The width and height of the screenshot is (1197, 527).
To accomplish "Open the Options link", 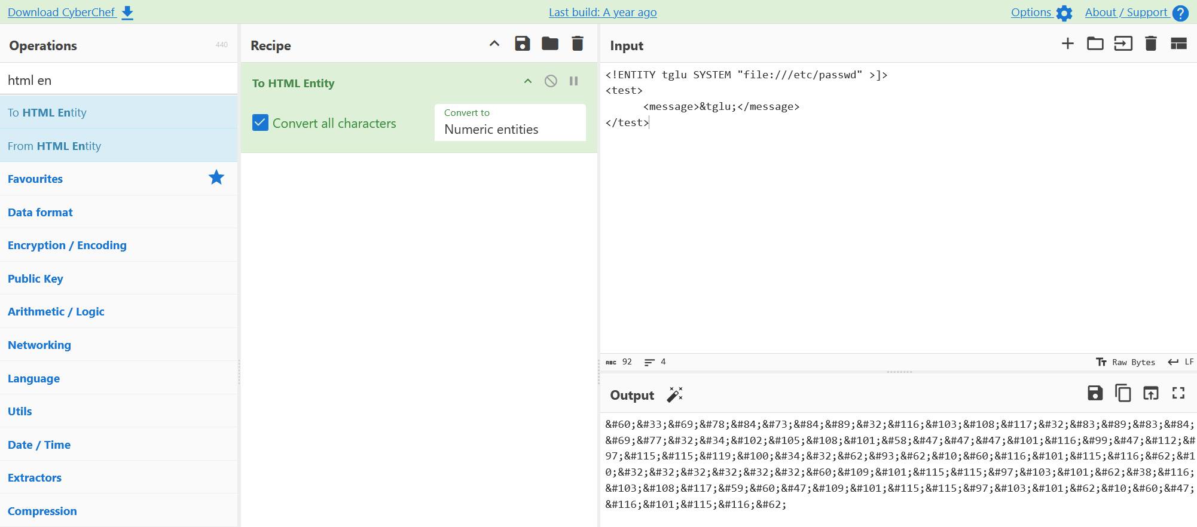I will click(x=1031, y=13).
